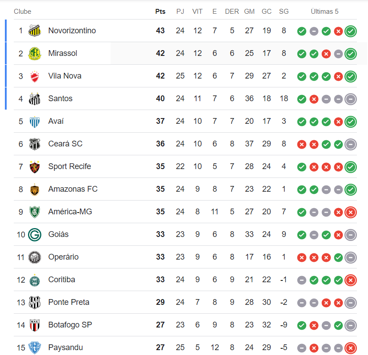Open the Operário team link
The width and height of the screenshot is (368, 355).
tap(64, 257)
